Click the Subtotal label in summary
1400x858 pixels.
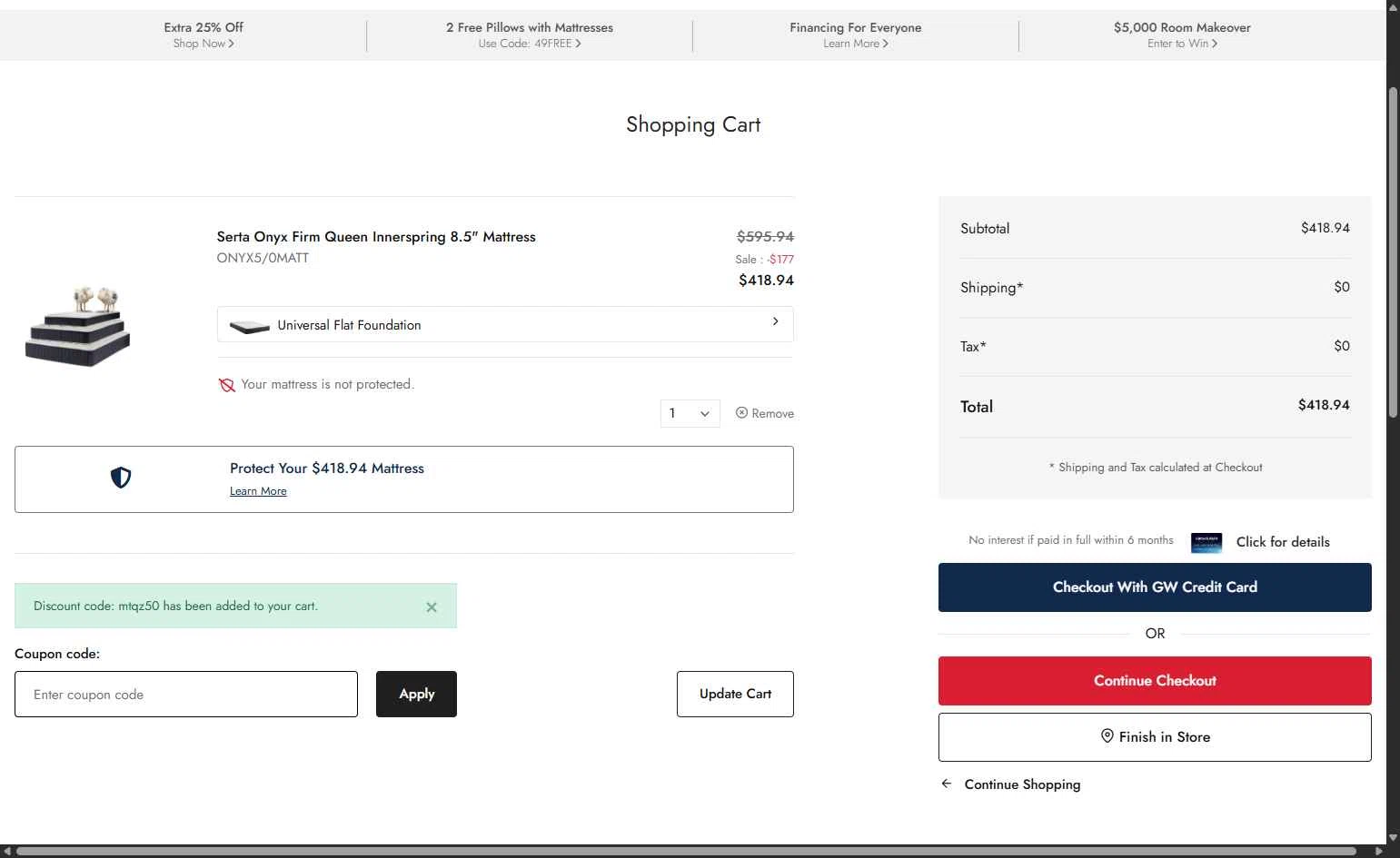[985, 229]
